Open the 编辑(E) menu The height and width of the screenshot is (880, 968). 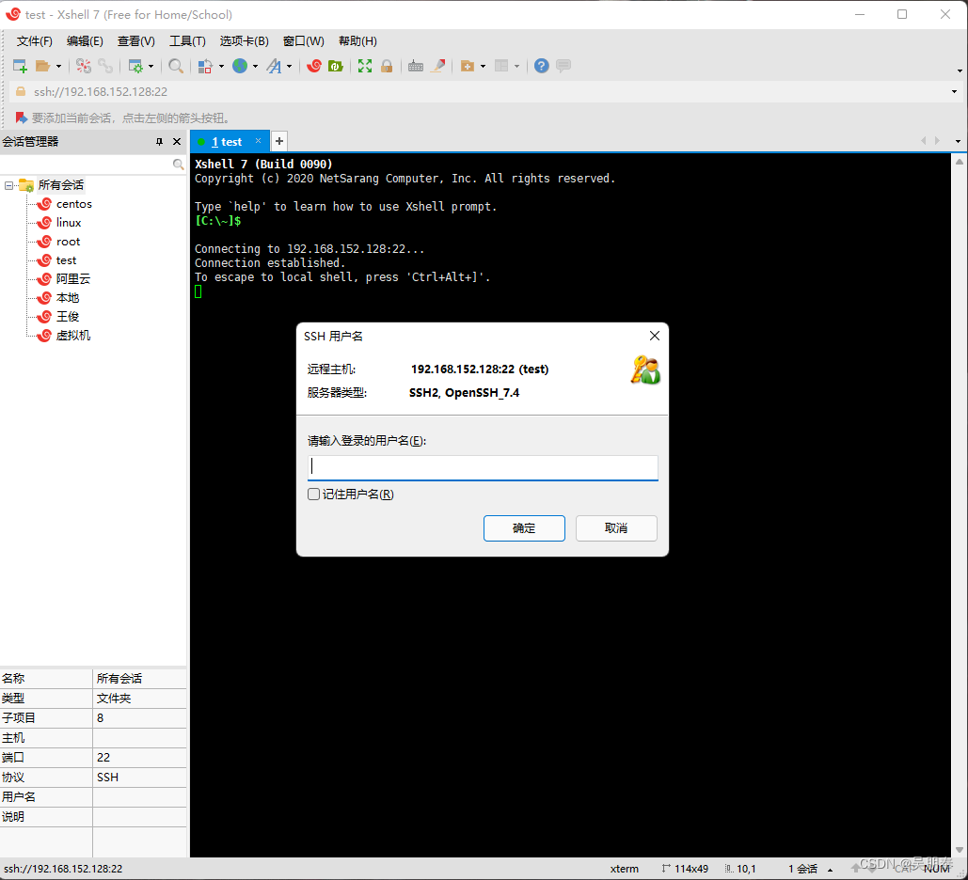[x=85, y=41]
